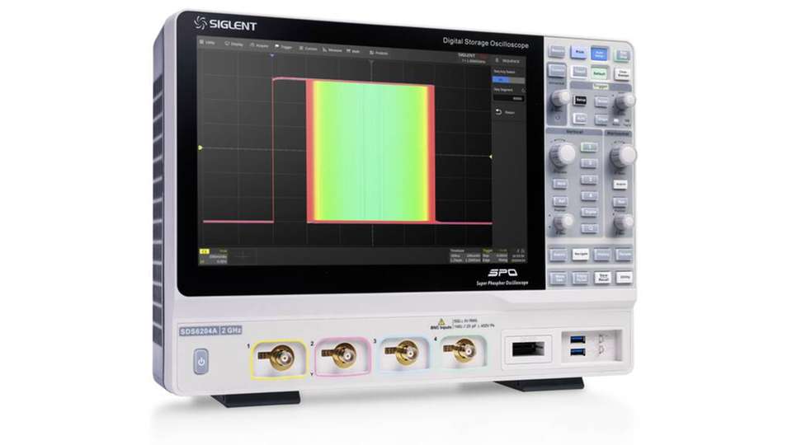This screenshot has width=792, height=445.
Task: Open the Display menu on screen
Action: (233, 44)
